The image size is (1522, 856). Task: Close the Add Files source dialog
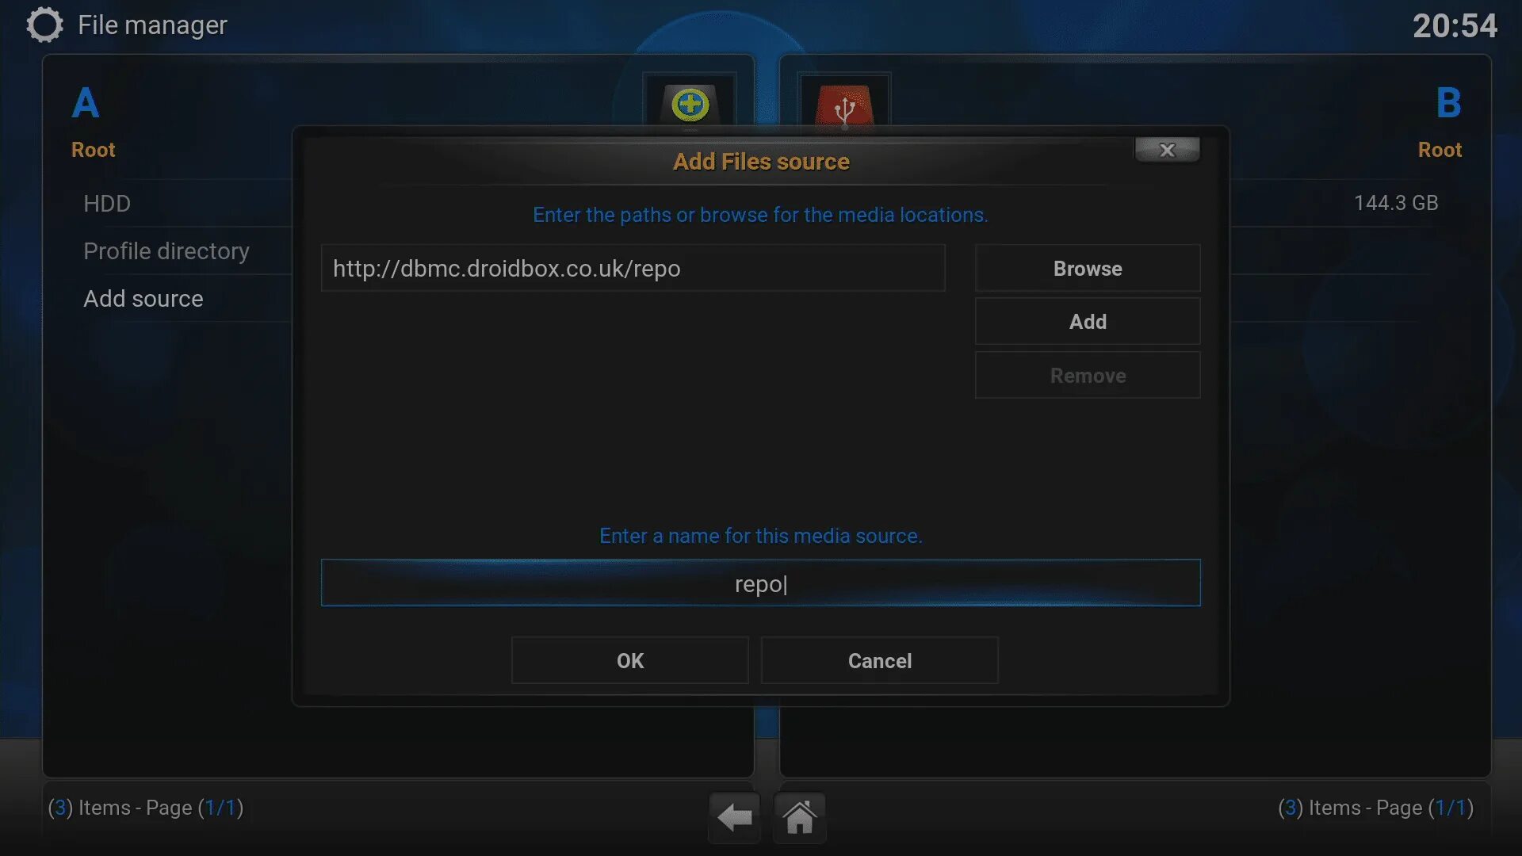(1167, 150)
